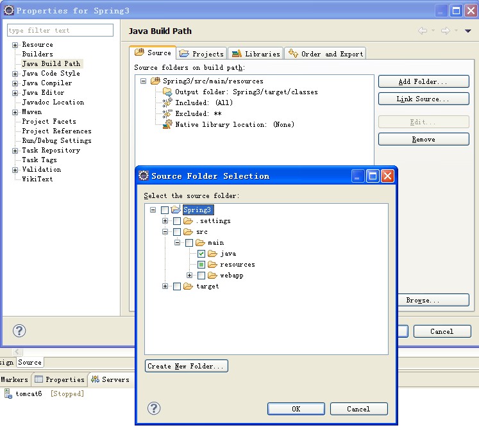Image resolution: width=479 pixels, height=430 pixels.
Task: Click the target folder icon
Action: click(x=188, y=286)
